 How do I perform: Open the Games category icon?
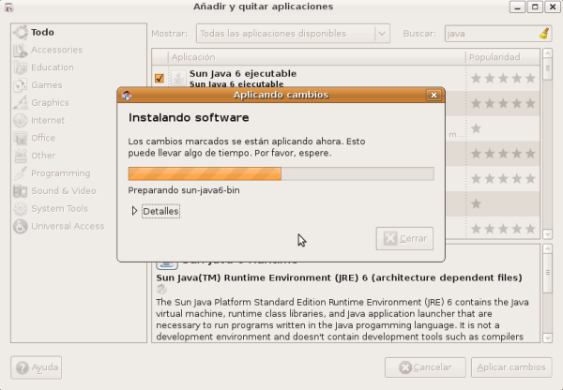[x=20, y=85]
